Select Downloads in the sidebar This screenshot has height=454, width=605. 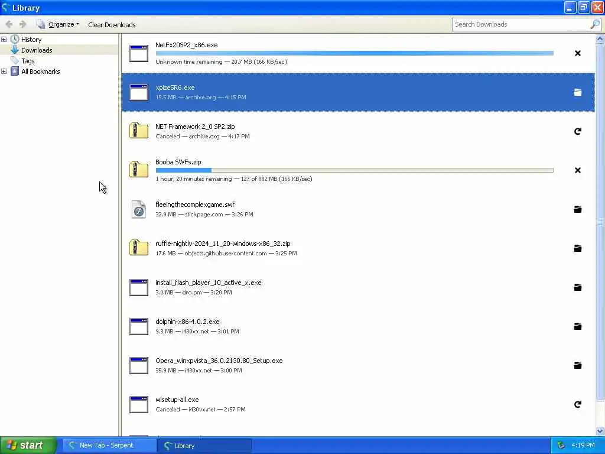(x=37, y=50)
